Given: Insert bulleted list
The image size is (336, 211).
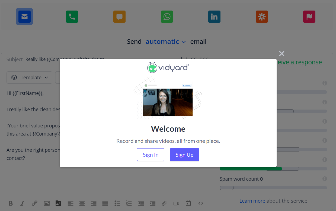Looking at the screenshot, I should tap(117, 203).
